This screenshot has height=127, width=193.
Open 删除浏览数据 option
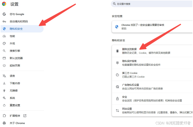click(152, 51)
